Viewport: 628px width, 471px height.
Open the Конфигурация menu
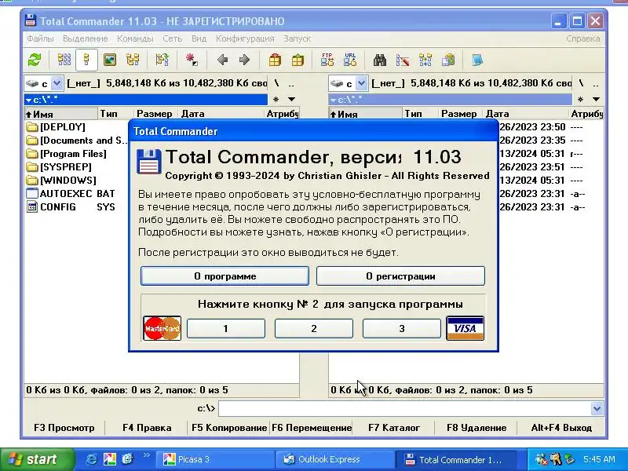click(x=245, y=38)
